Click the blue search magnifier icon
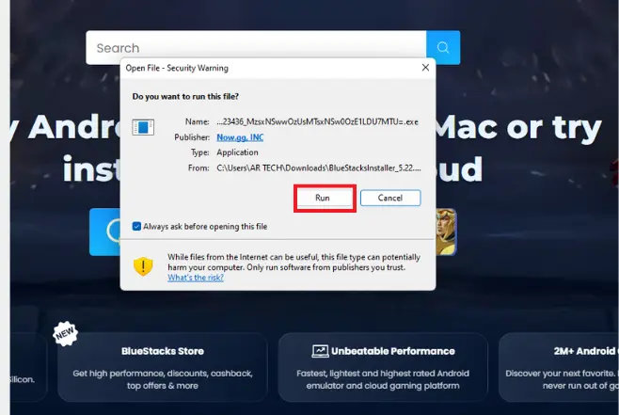Viewport: 619px width, 415px height. 442,48
